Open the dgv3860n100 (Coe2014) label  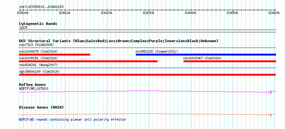pos(39,72)
